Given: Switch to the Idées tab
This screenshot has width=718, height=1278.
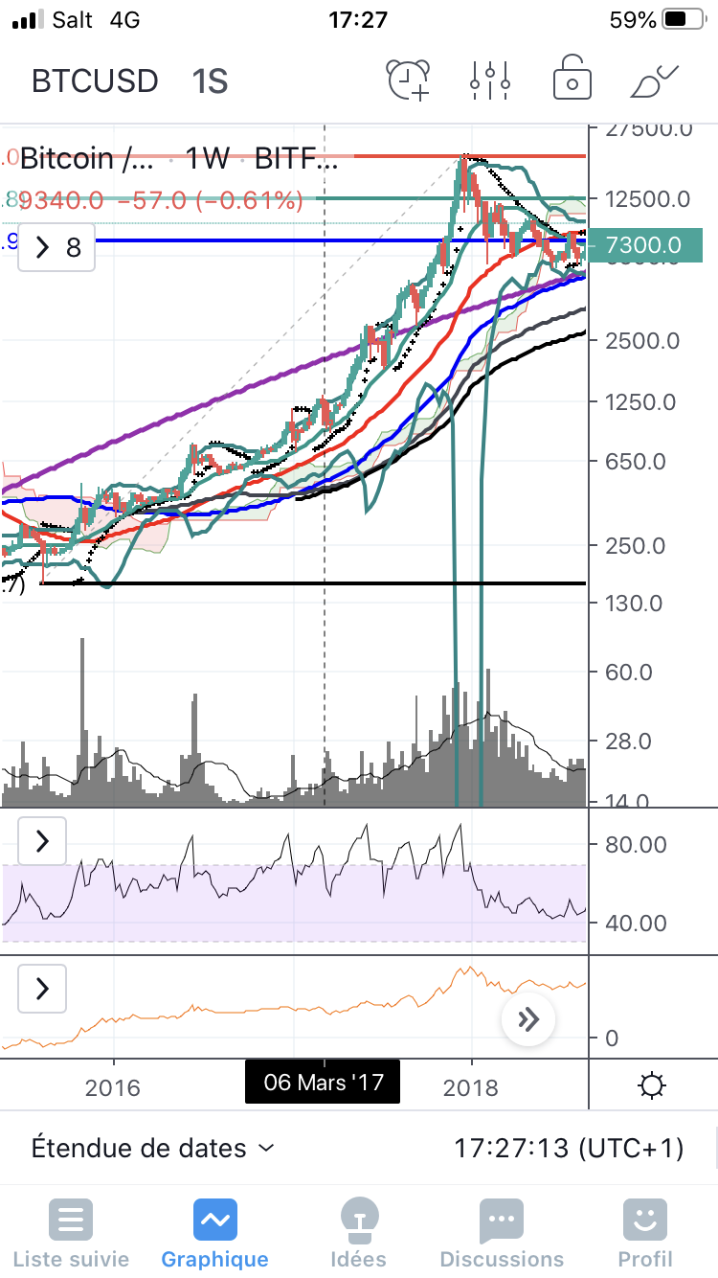Looking at the screenshot, I should coord(358,1221).
